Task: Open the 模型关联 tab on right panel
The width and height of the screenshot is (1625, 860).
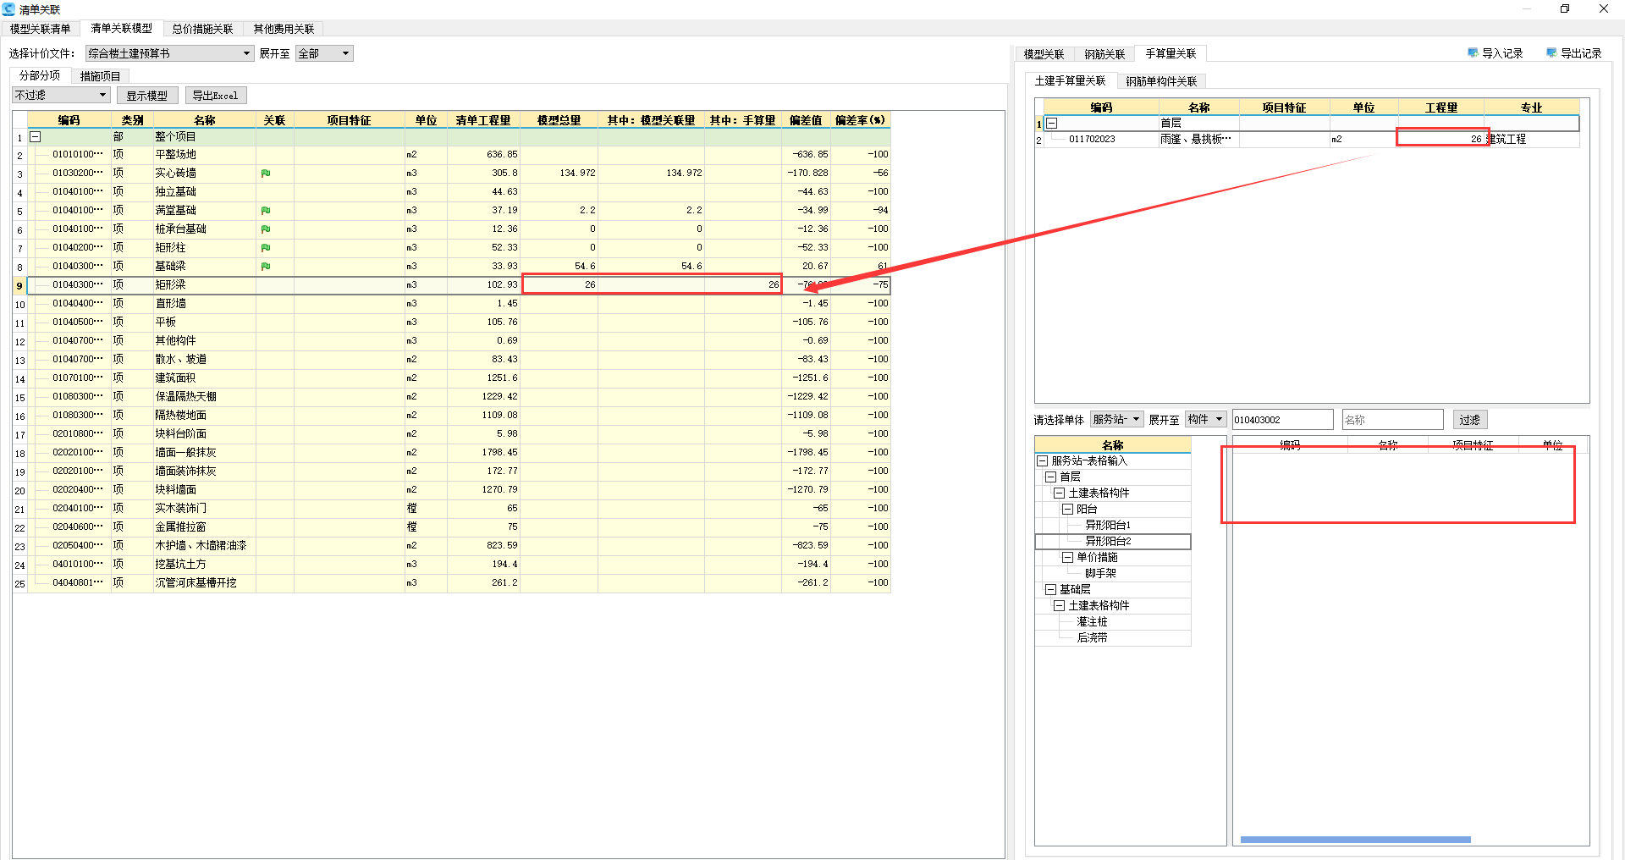Action: (x=1044, y=54)
